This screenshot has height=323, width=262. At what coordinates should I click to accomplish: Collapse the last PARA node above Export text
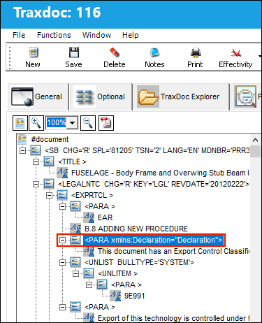tap(62, 307)
